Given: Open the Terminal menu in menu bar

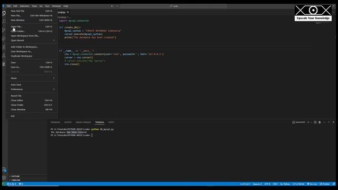Looking at the screenshot, I should (57, 6).
